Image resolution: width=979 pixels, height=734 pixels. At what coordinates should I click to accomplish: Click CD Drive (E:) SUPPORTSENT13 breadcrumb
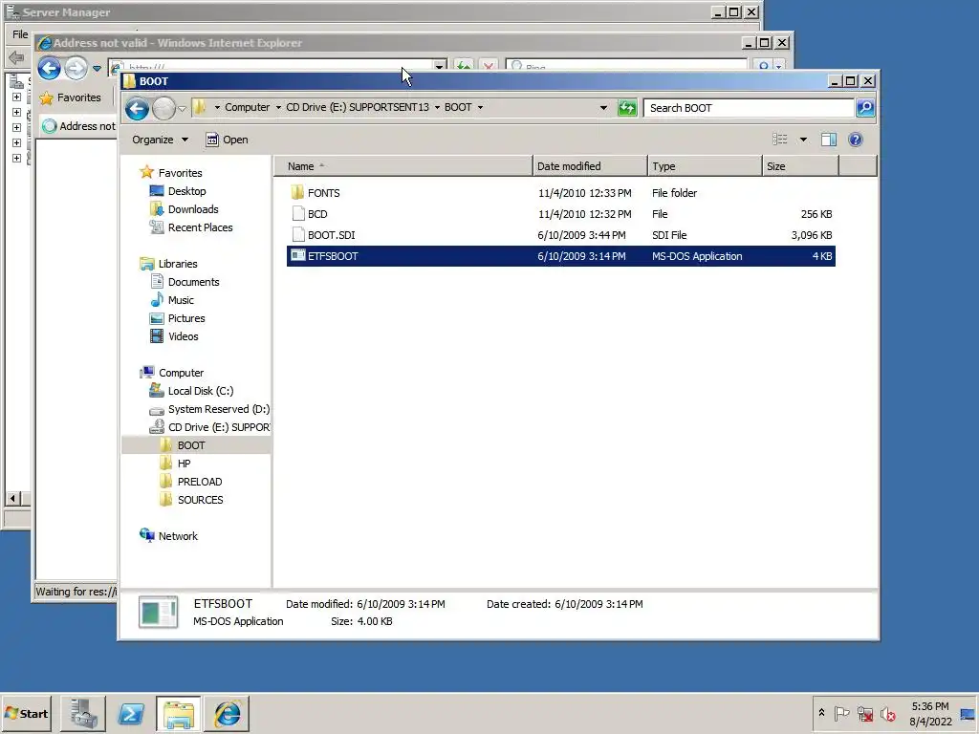(358, 107)
